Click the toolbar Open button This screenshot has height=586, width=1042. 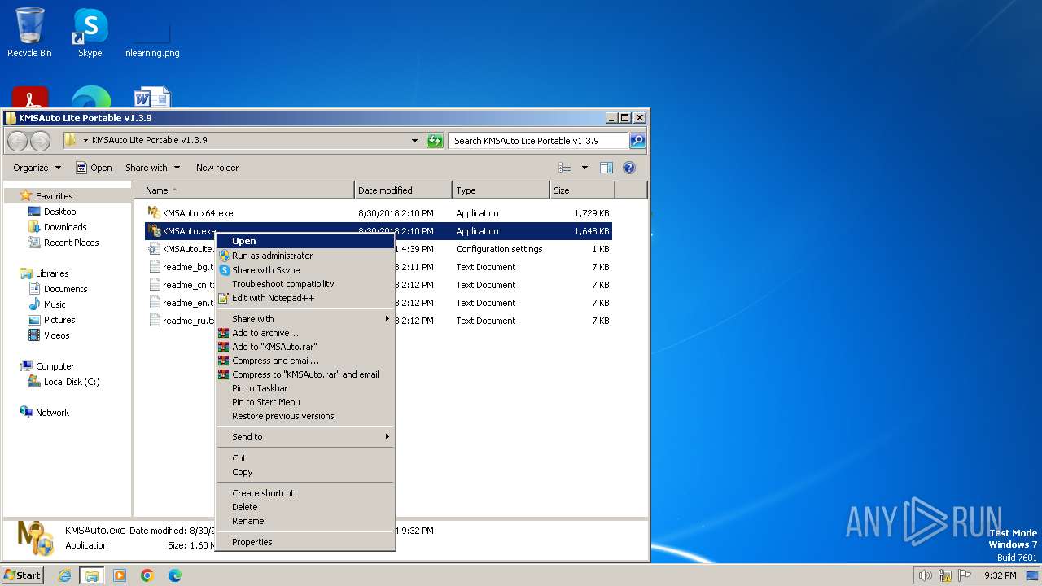(94, 168)
